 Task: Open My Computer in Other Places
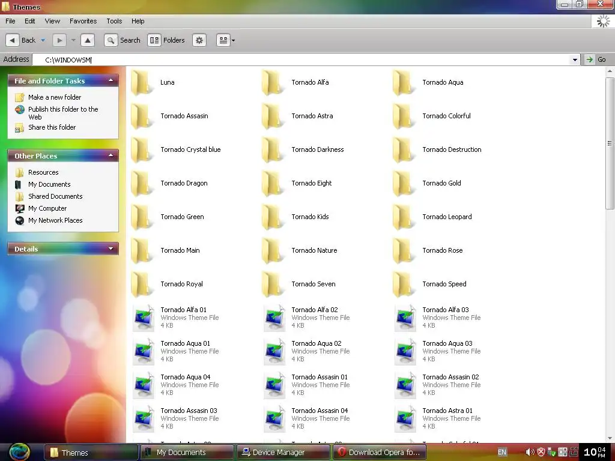pyautogui.click(x=47, y=208)
